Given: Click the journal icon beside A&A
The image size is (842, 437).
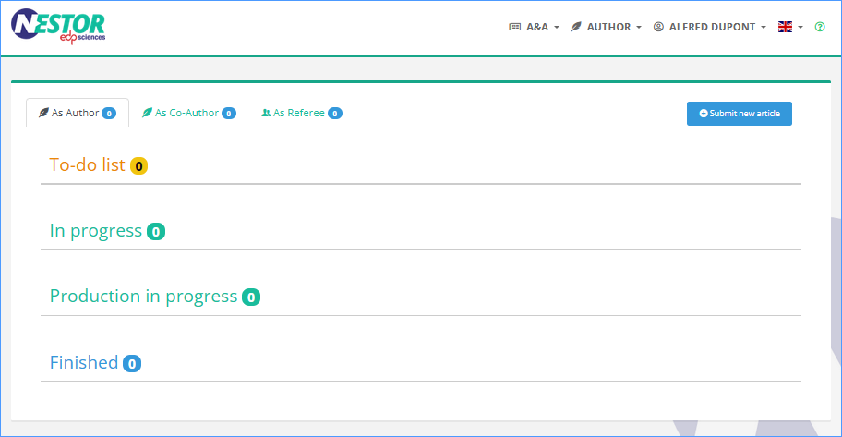Looking at the screenshot, I should [x=514, y=27].
